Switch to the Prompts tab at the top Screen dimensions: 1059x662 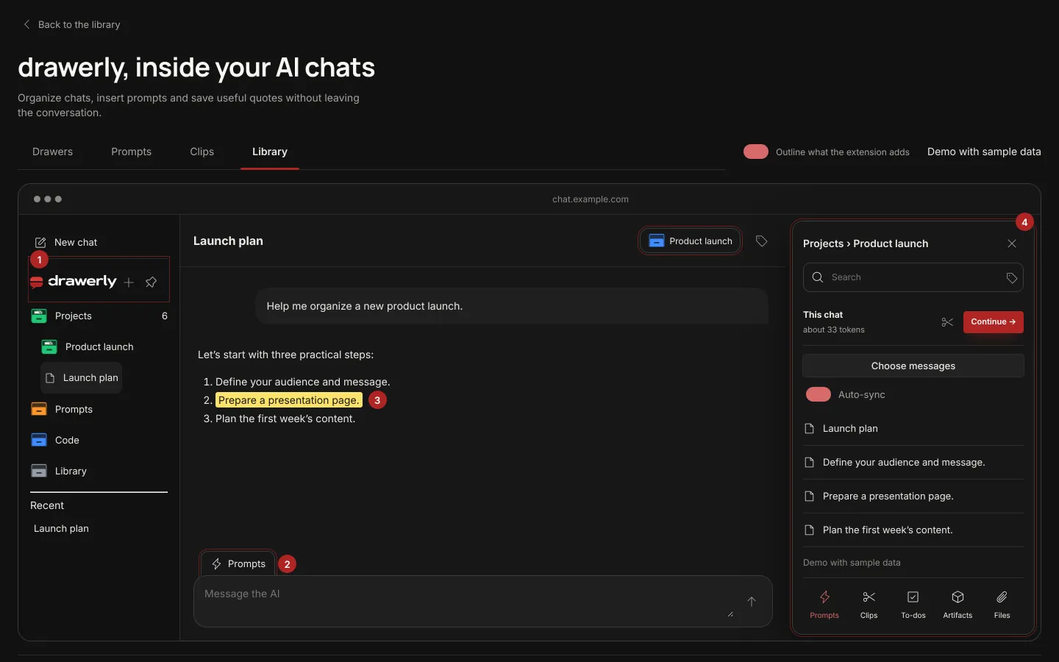[132, 152]
